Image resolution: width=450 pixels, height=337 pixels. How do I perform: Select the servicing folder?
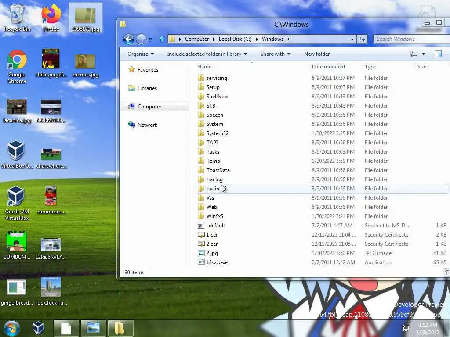(321, 78)
